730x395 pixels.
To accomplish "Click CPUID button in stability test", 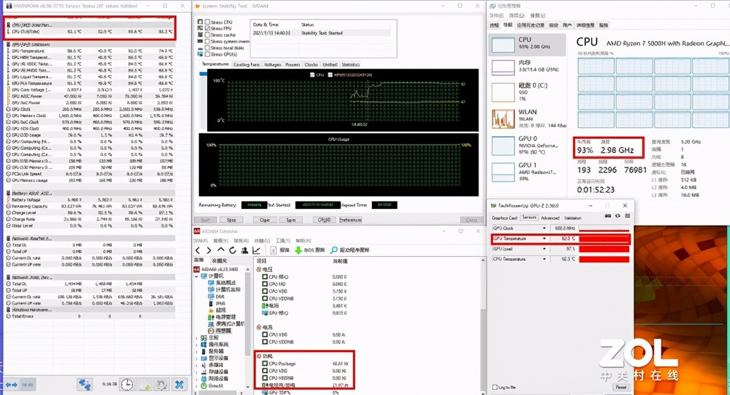I will click(323, 220).
